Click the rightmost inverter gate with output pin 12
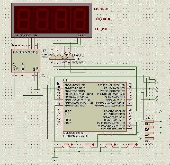 [70, 56]
